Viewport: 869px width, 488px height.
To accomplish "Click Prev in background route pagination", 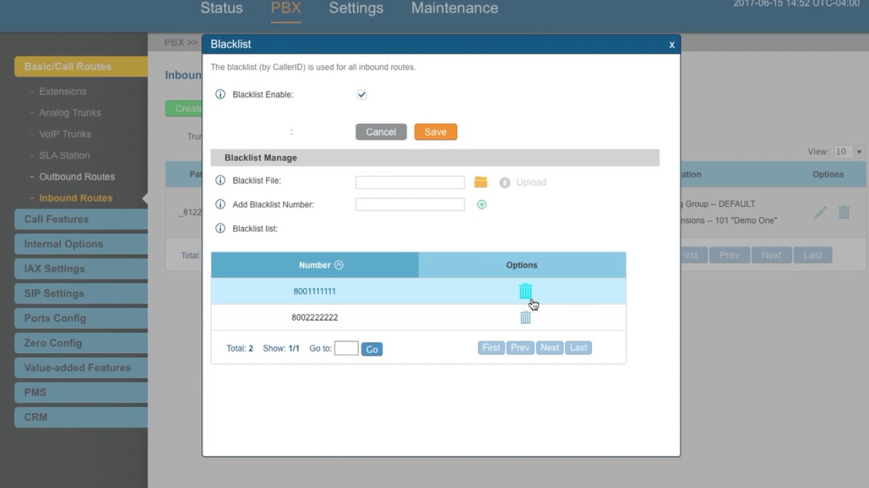I will (729, 256).
